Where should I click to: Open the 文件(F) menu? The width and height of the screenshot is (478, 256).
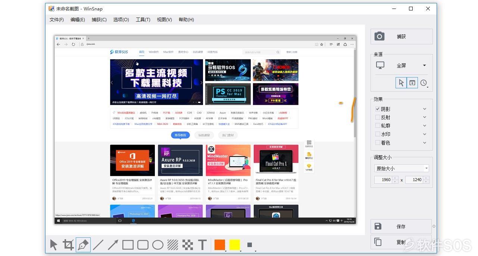[x=57, y=20]
